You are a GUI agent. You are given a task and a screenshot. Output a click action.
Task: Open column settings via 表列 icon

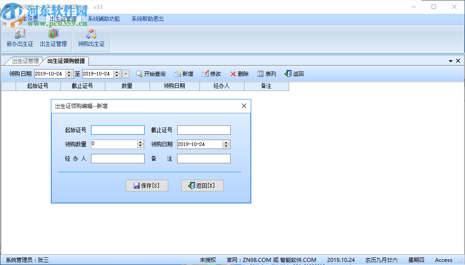(266, 74)
